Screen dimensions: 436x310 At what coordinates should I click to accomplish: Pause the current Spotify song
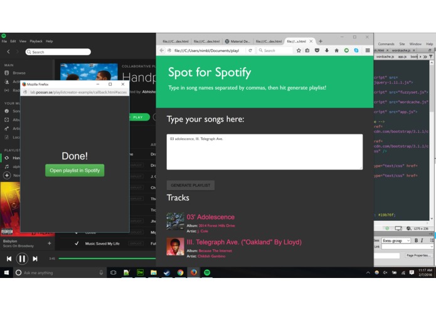(x=22, y=259)
